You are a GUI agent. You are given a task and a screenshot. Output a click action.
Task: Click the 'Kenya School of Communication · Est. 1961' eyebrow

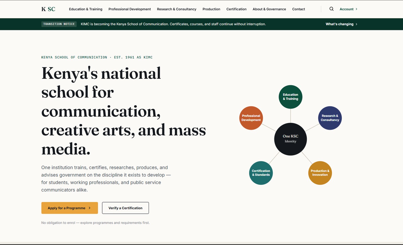click(97, 57)
